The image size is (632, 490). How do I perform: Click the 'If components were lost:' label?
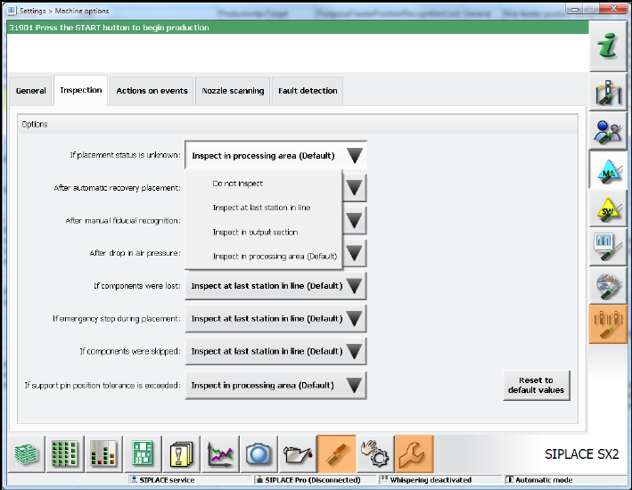click(137, 286)
